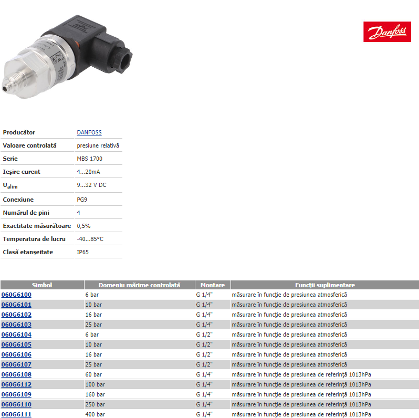The image size is (419, 418).
Task: Click the Funcţii suplimentare column header
Action: click(x=325, y=285)
